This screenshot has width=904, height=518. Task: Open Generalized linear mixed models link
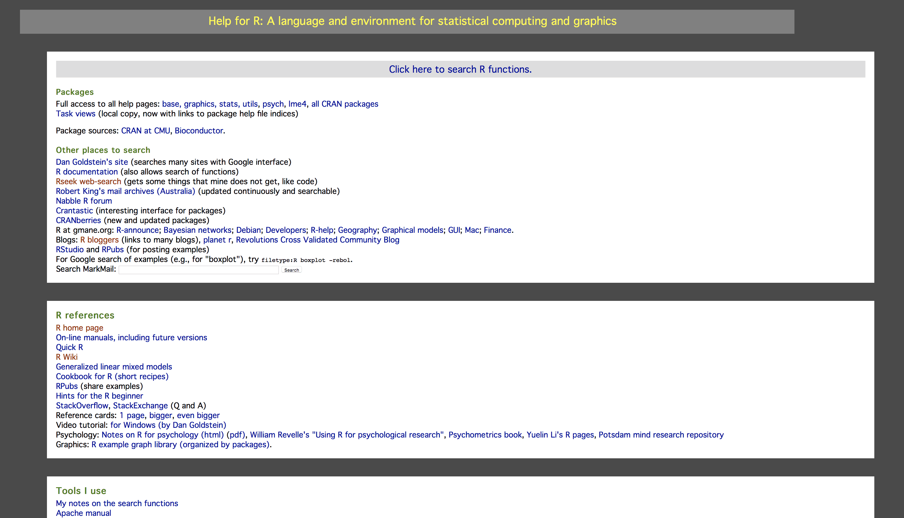(114, 366)
